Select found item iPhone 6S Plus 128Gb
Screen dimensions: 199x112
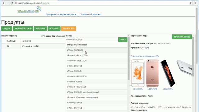[x=96, y=55]
